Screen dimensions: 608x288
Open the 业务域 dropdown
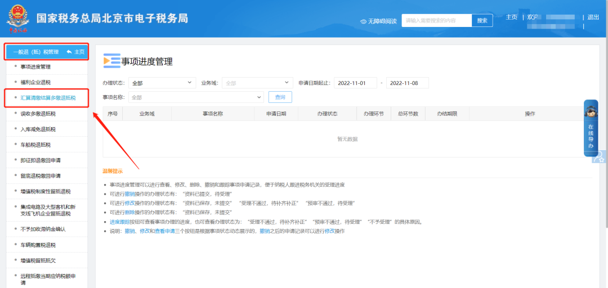pyautogui.click(x=257, y=83)
